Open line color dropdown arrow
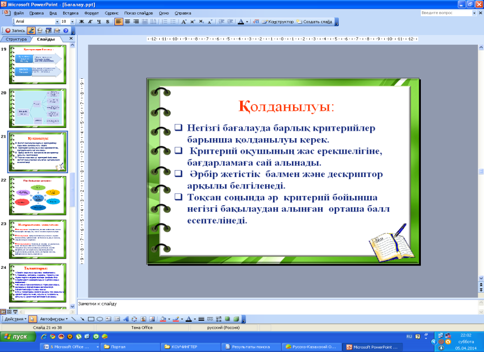The height and width of the screenshot is (352, 484). click(182, 319)
